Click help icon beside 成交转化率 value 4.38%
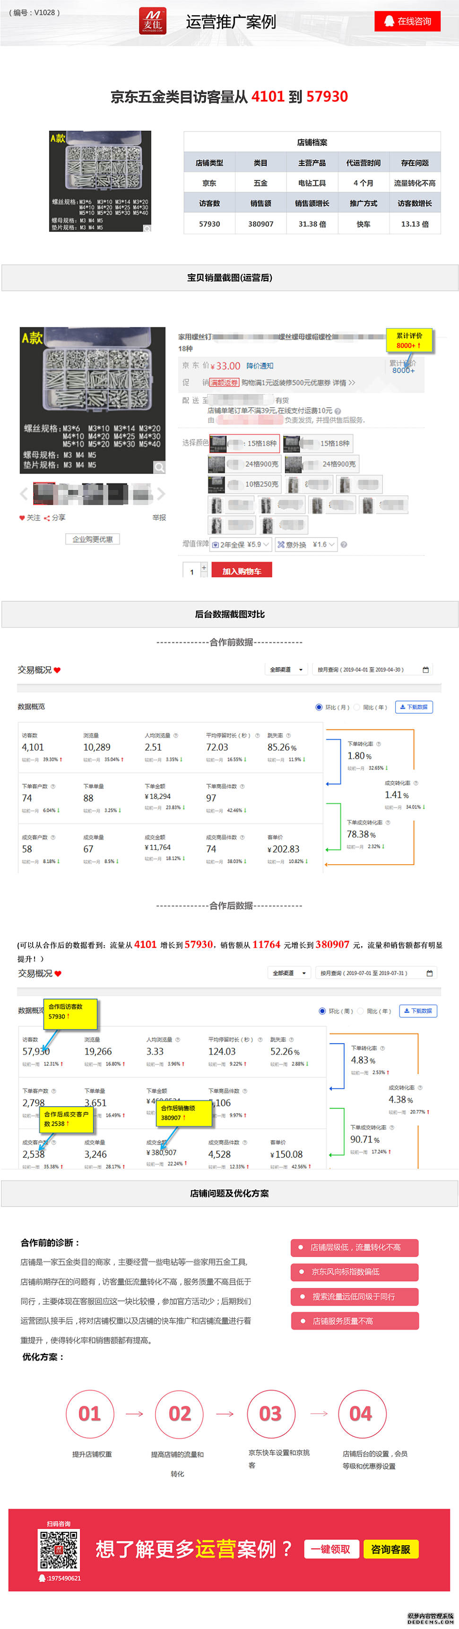 click(421, 1088)
